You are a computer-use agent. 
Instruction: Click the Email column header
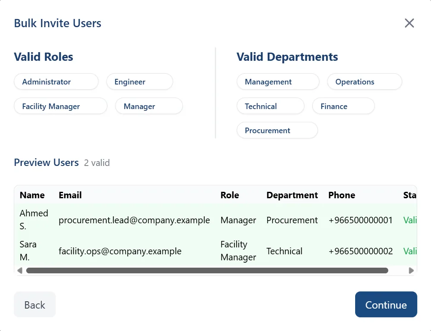(70, 195)
